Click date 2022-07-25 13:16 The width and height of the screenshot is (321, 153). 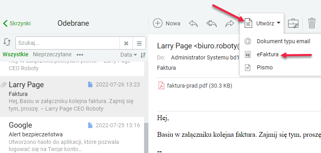point(118,125)
